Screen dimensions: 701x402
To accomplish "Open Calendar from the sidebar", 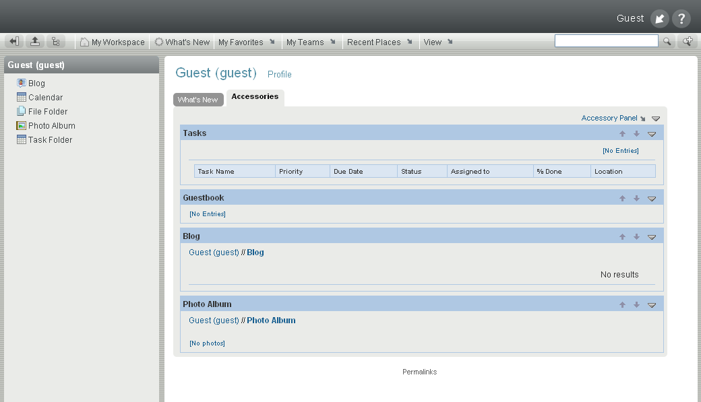I will click(x=45, y=97).
